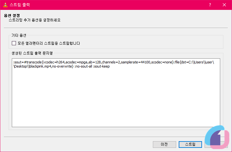Go back with the 이전 button
The width and height of the screenshot is (232, 152).
point(164,144)
